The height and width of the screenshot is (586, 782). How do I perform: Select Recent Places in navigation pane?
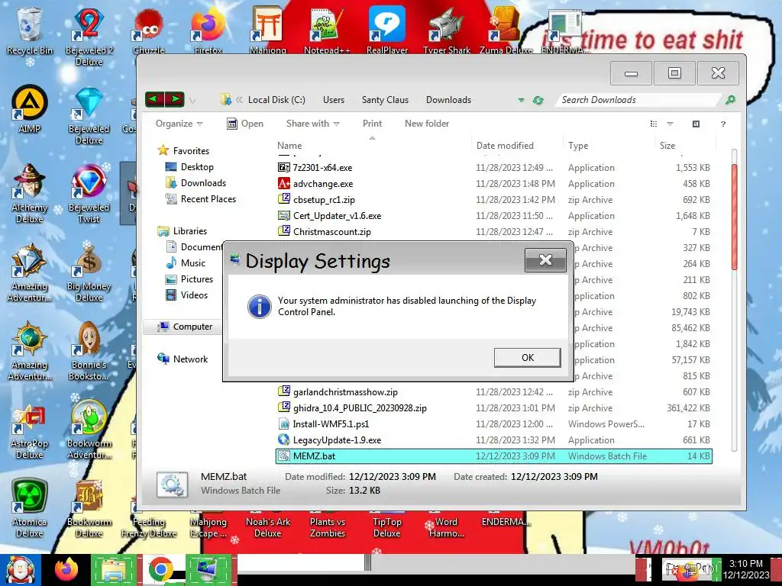click(x=201, y=199)
